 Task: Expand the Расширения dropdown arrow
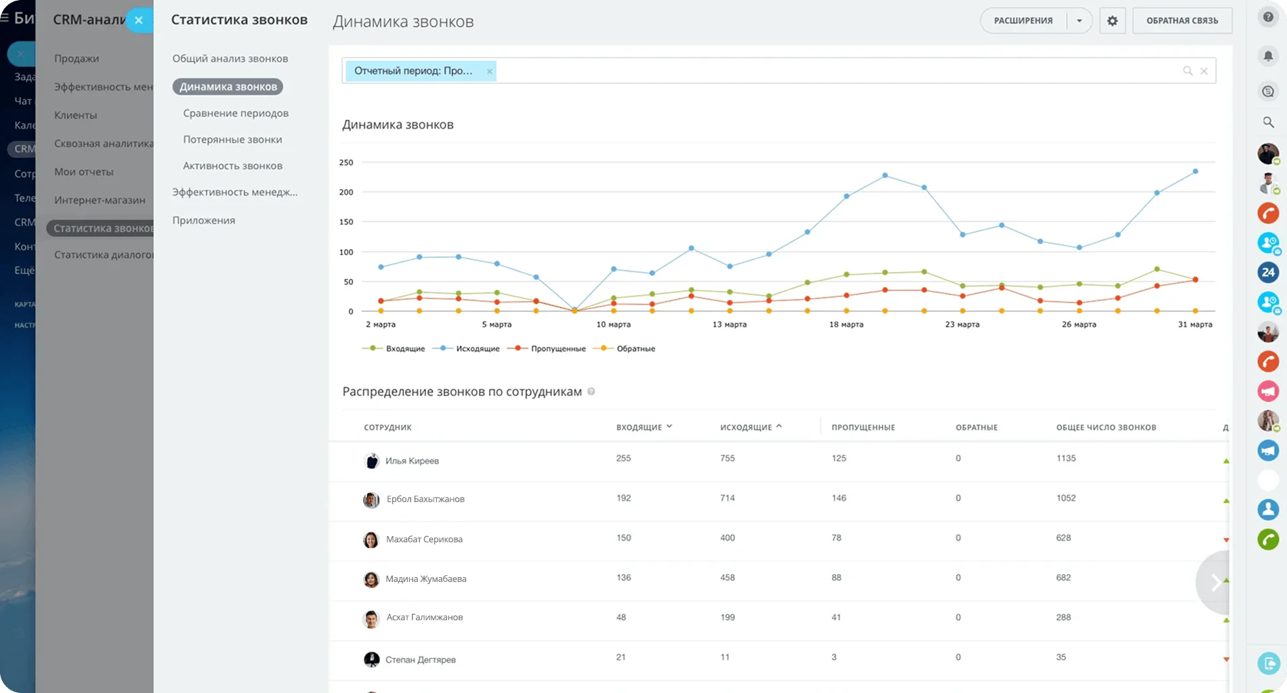1079,21
